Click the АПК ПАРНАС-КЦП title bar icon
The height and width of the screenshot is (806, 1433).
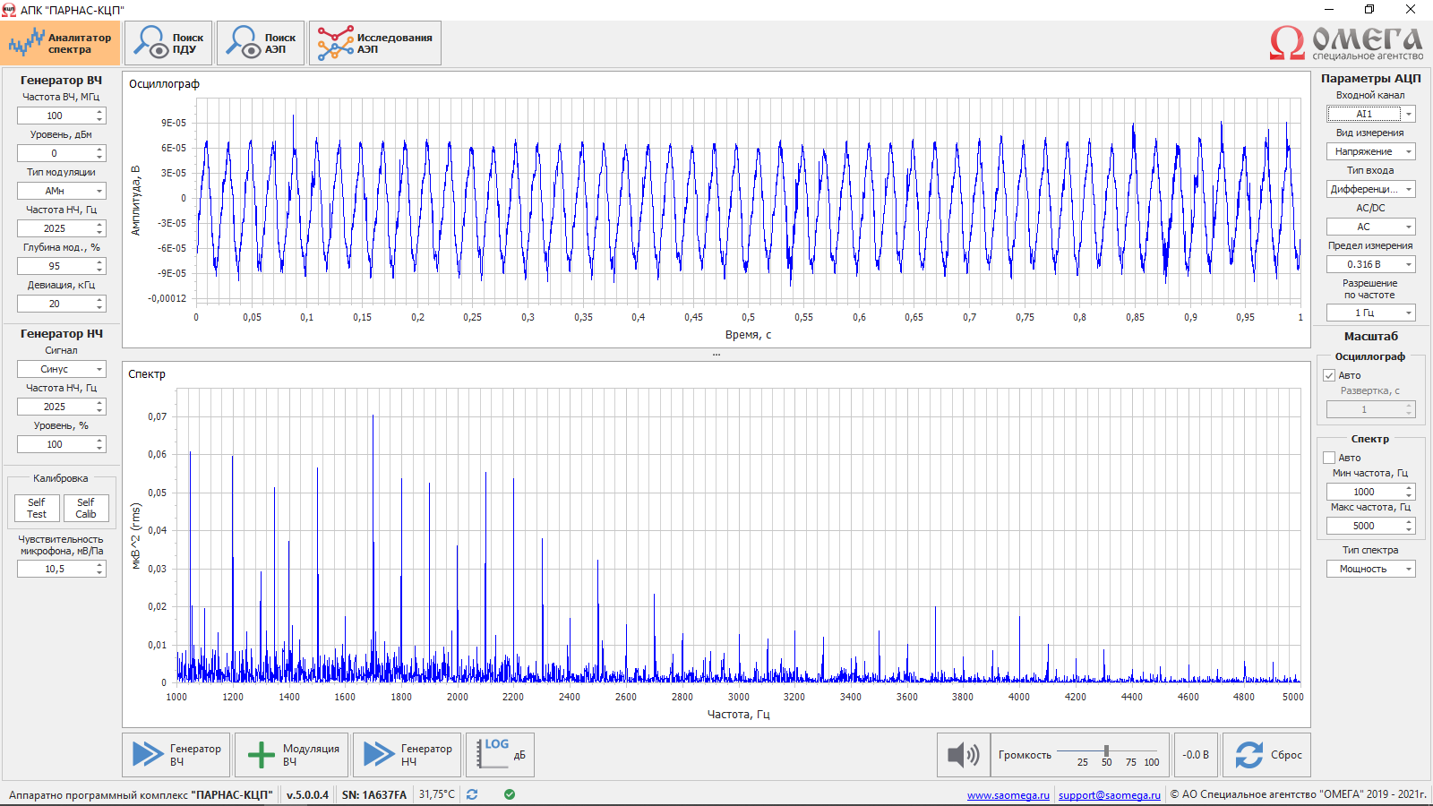click(9, 10)
